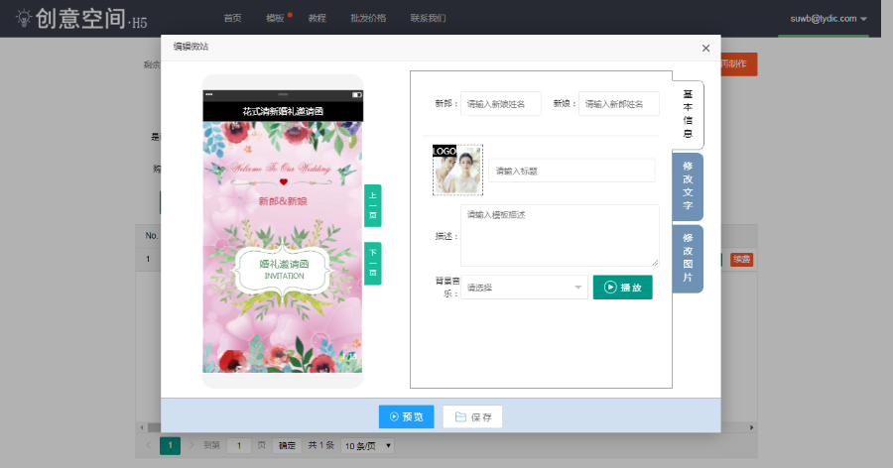This screenshot has width=893, height=468.
Task: Go to next page with 下一页
Action: pos(372,263)
